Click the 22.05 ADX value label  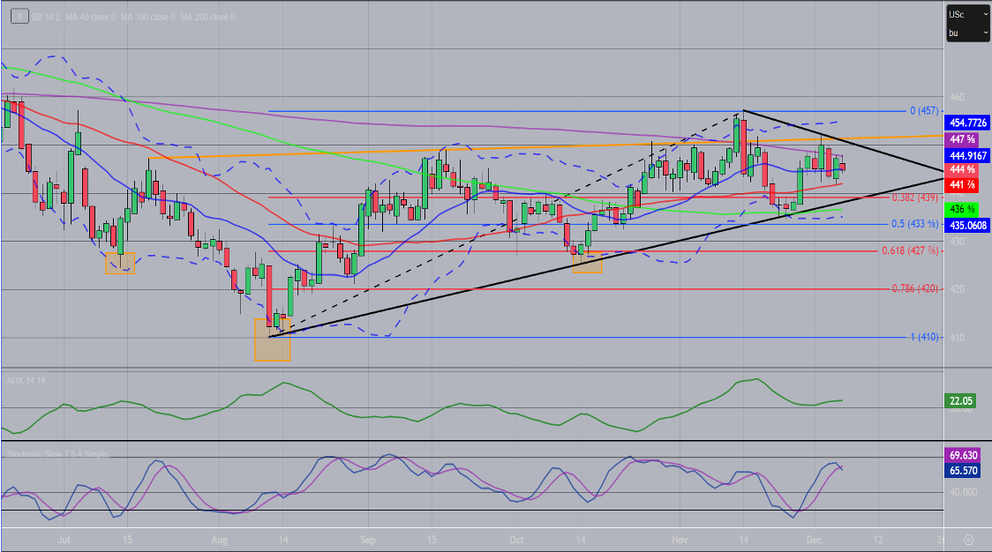(x=959, y=400)
